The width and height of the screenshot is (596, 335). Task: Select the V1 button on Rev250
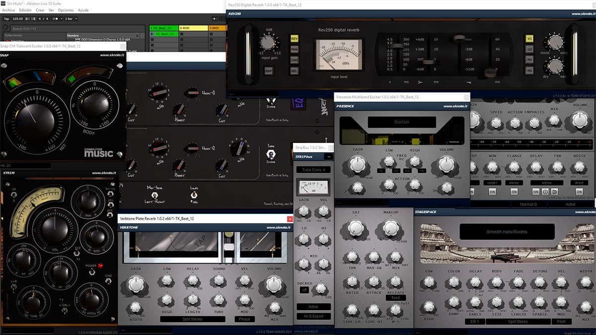[529, 39]
